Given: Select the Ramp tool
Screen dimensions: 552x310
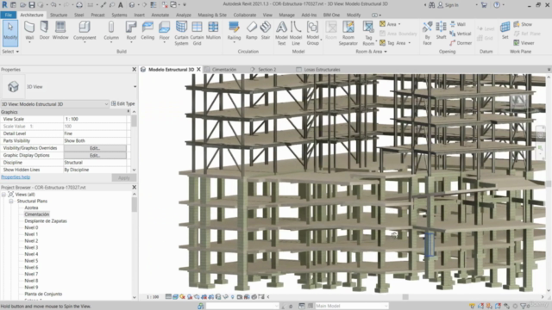Looking at the screenshot, I should [x=251, y=31].
